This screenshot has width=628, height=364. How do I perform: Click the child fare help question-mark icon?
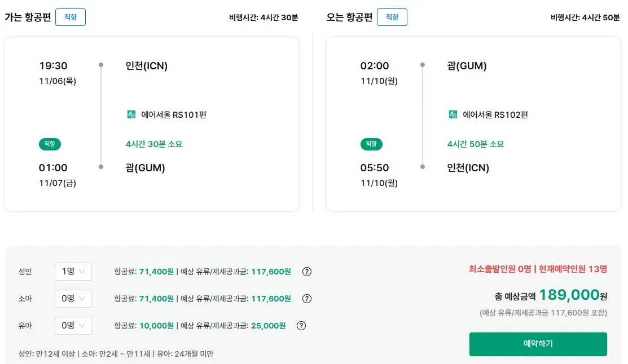pyautogui.click(x=307, y=299)
